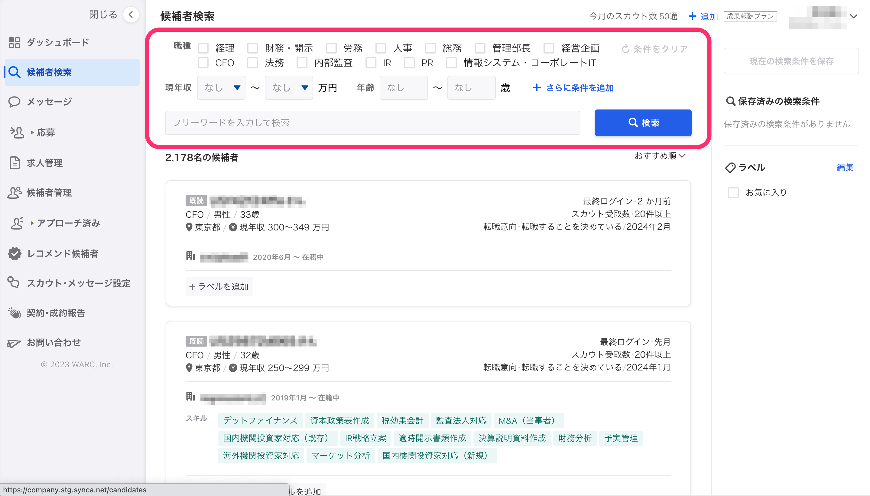Check the PR checkbox
This screenshot has width=870, height=496.
pyautogui.click(x=409, y=63)
